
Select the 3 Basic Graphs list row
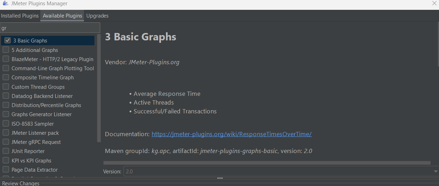tap(48, 40)
